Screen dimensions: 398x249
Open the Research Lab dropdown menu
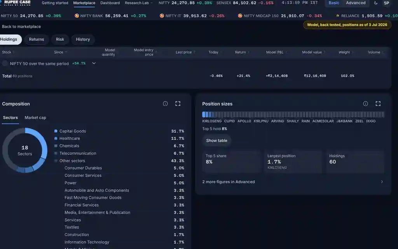(139, 3)
